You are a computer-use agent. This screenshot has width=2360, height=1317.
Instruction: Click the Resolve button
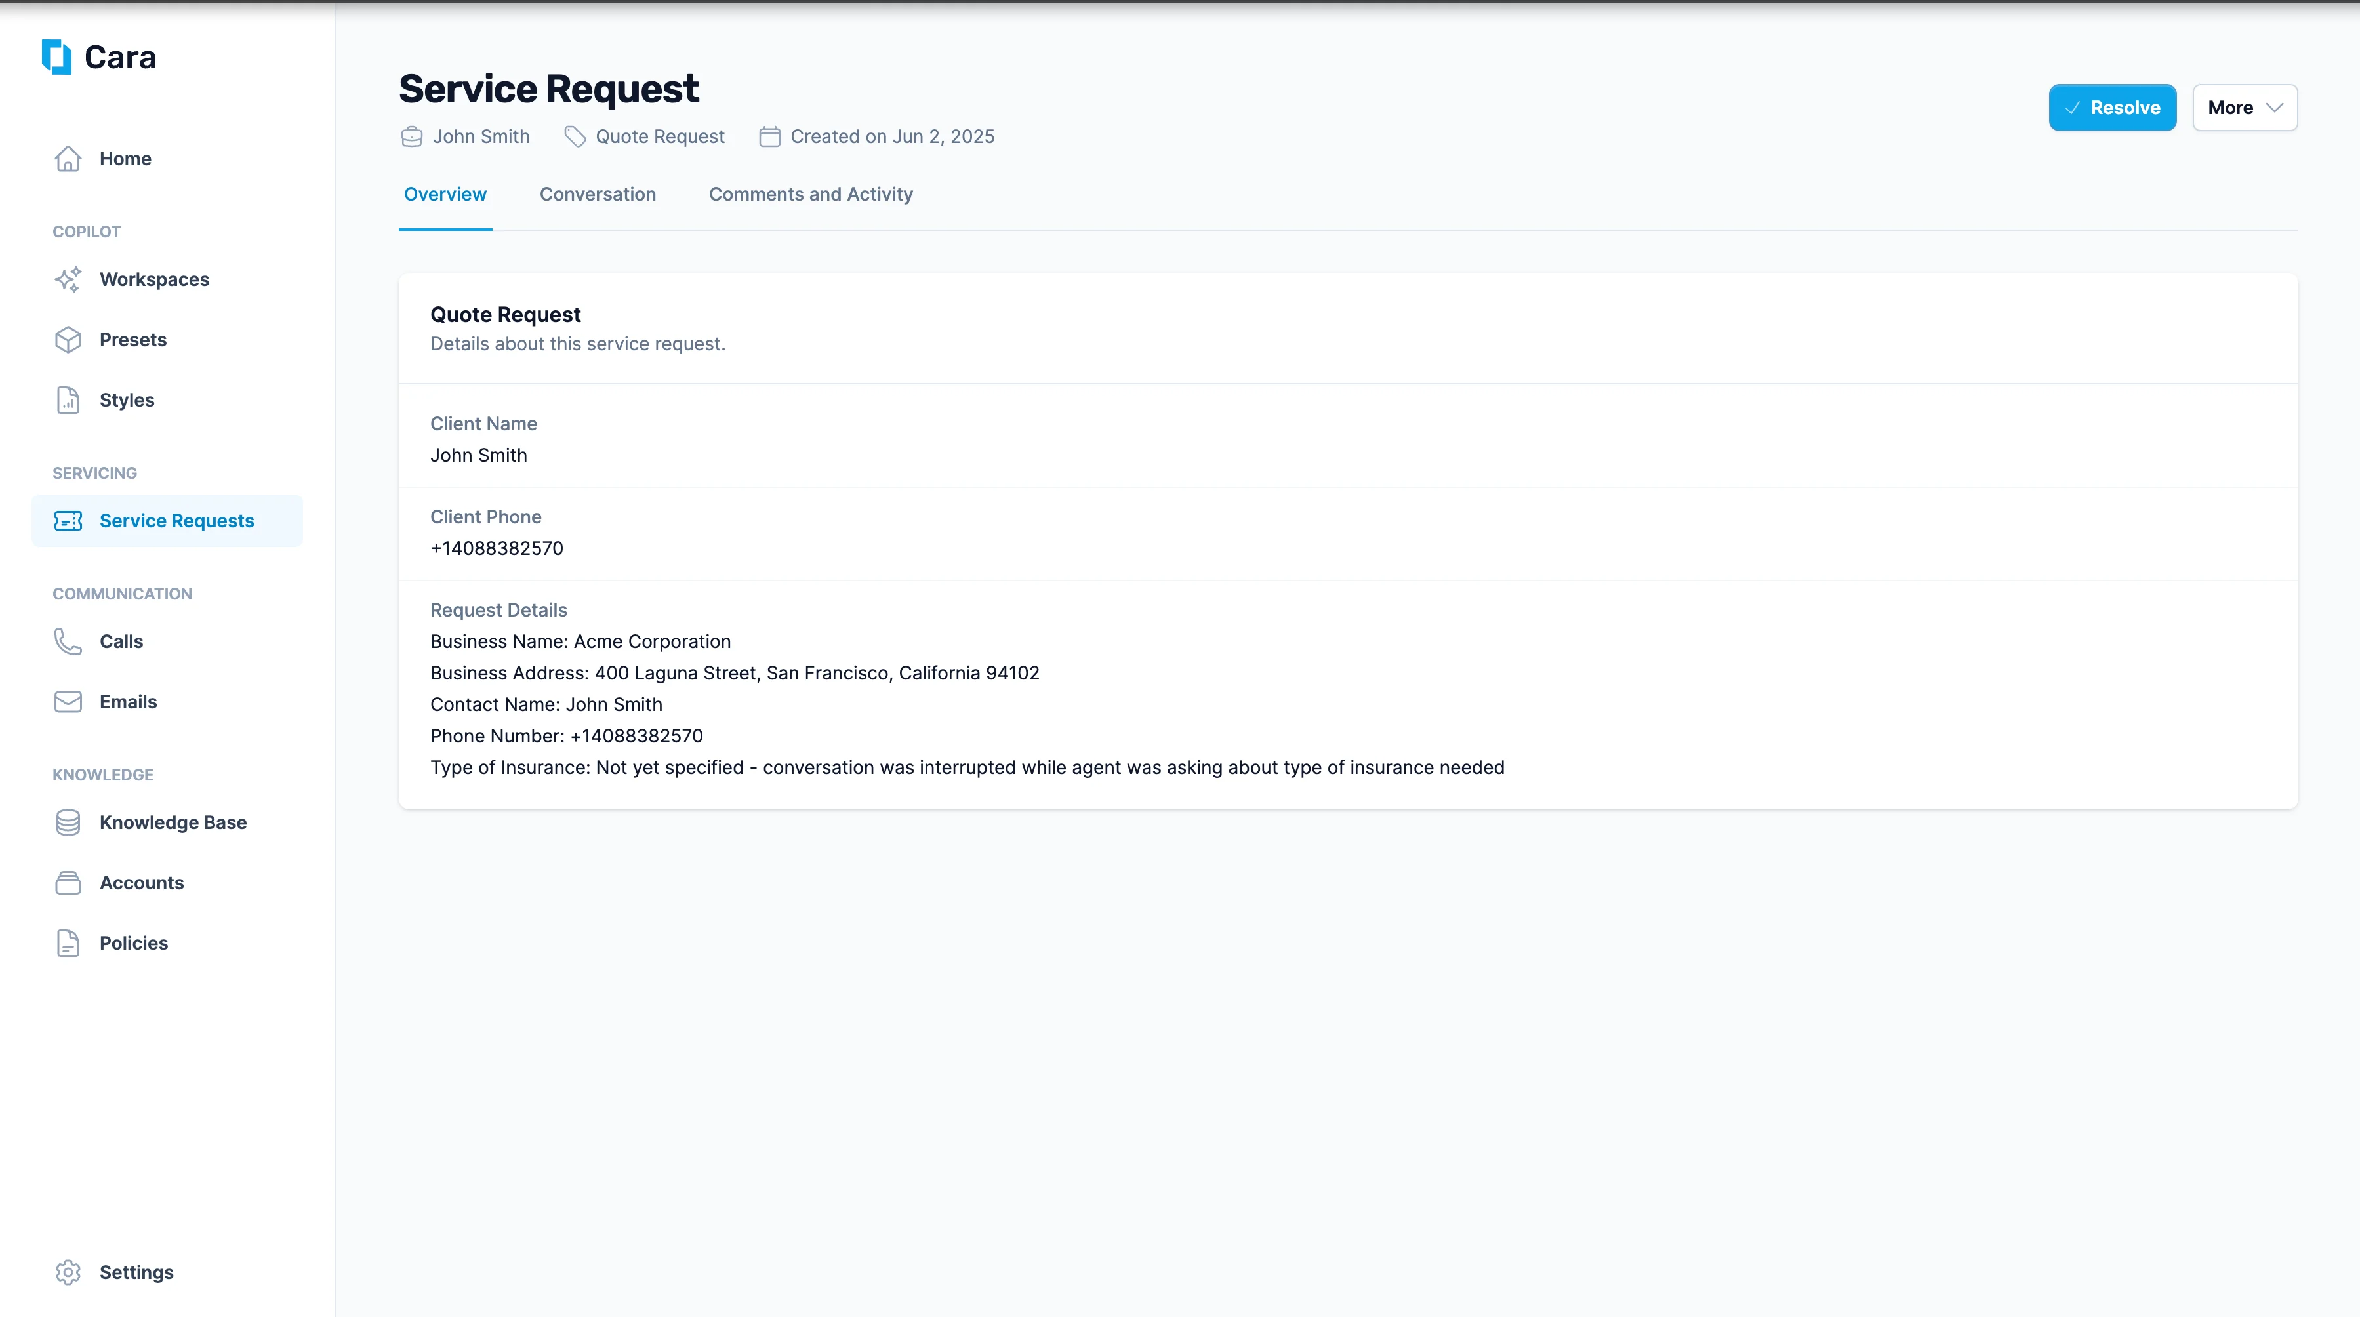pyautogui.click(x=2111, y=108)
